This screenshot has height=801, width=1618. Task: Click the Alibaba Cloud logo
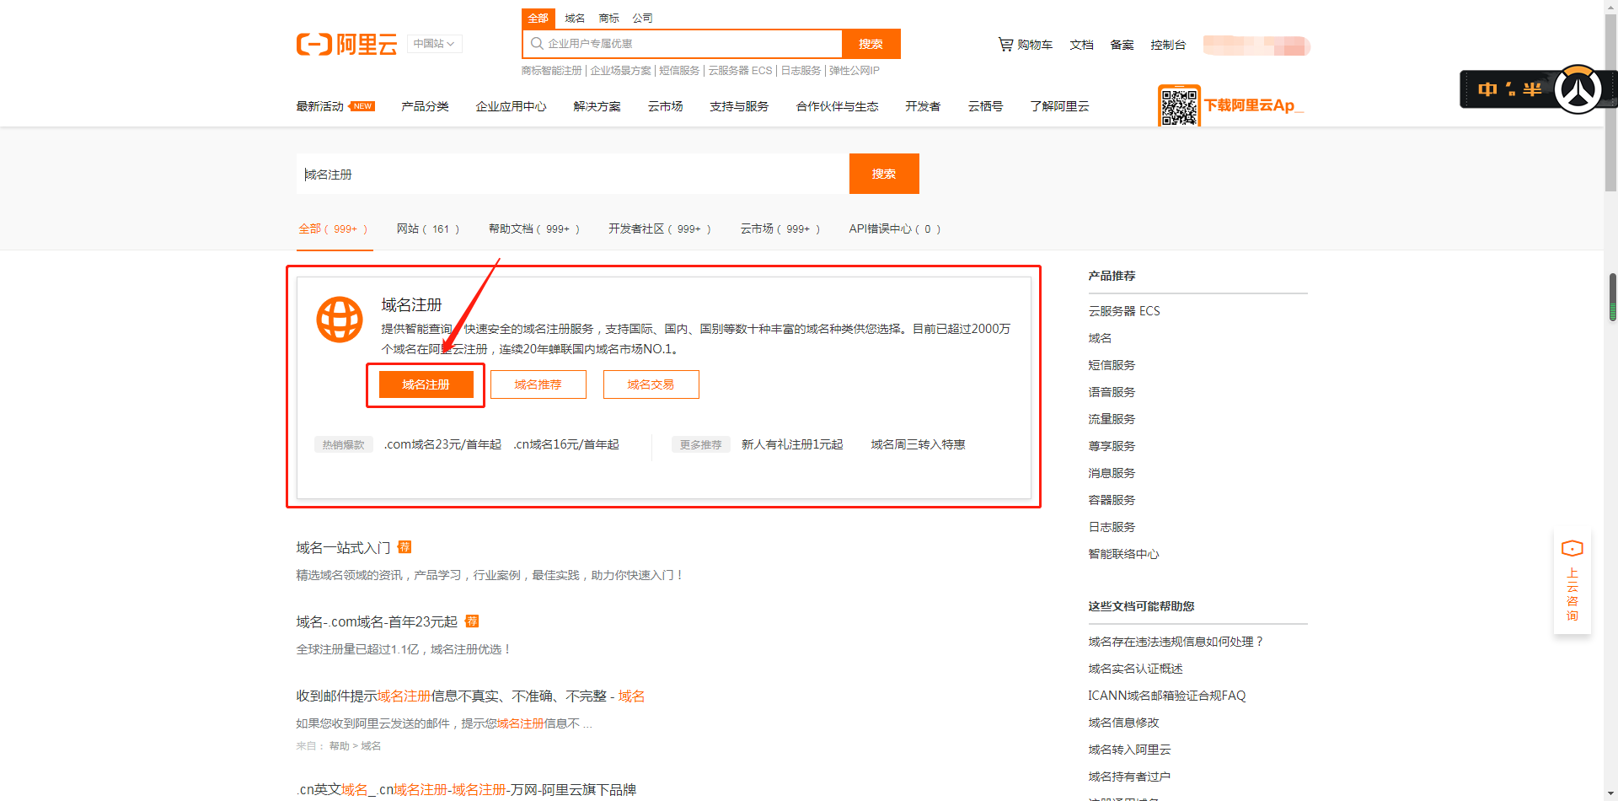pos(346,44)
